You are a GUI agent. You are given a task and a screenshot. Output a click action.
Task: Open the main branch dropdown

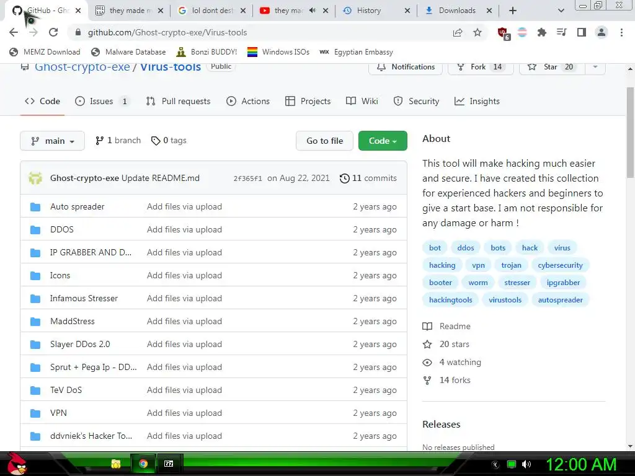(52, 141)
